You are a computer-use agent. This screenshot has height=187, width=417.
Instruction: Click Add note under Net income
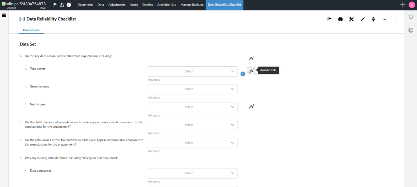154,115
